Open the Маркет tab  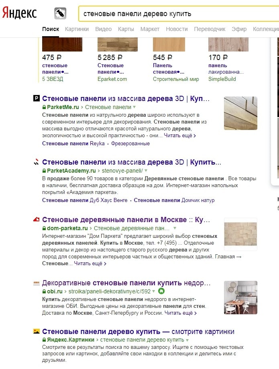(x=150, y=29)
